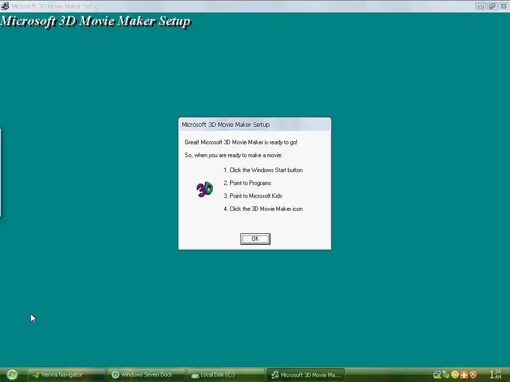
Task: Click the network connection warning tray icon
Action: (x=437, y=375)
